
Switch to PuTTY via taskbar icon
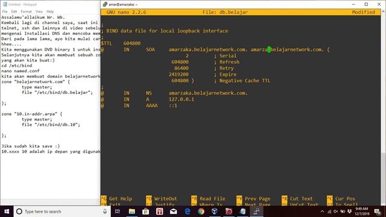click(x=256, y=212)
